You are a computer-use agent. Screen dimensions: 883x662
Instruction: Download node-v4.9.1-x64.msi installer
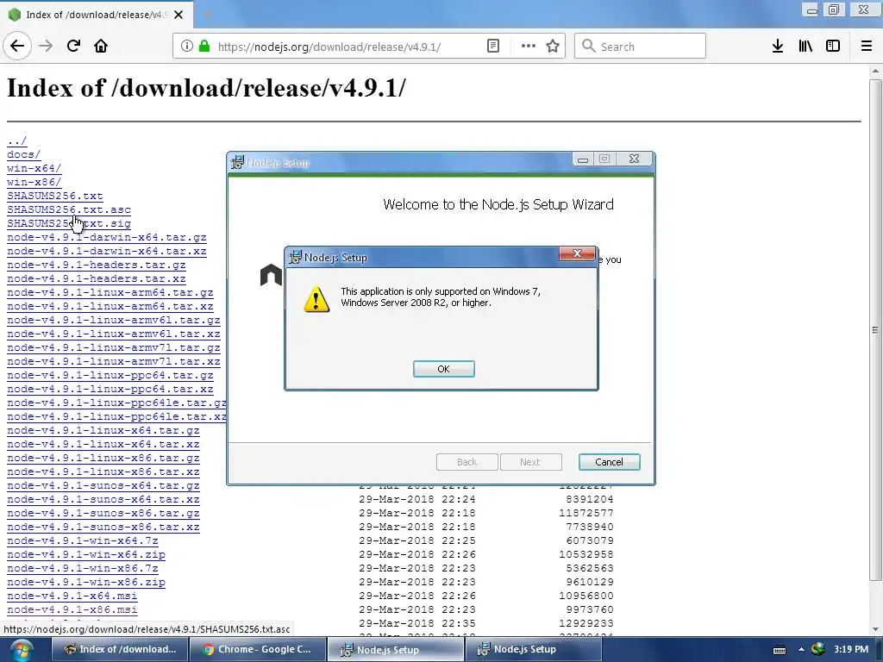click(72, 596)
